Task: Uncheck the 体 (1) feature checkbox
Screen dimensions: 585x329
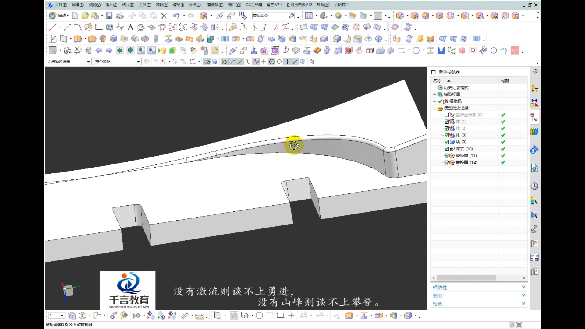Action: point(447,122)
